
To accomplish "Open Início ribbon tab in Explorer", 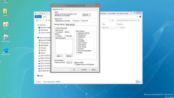I will (45, 17).
